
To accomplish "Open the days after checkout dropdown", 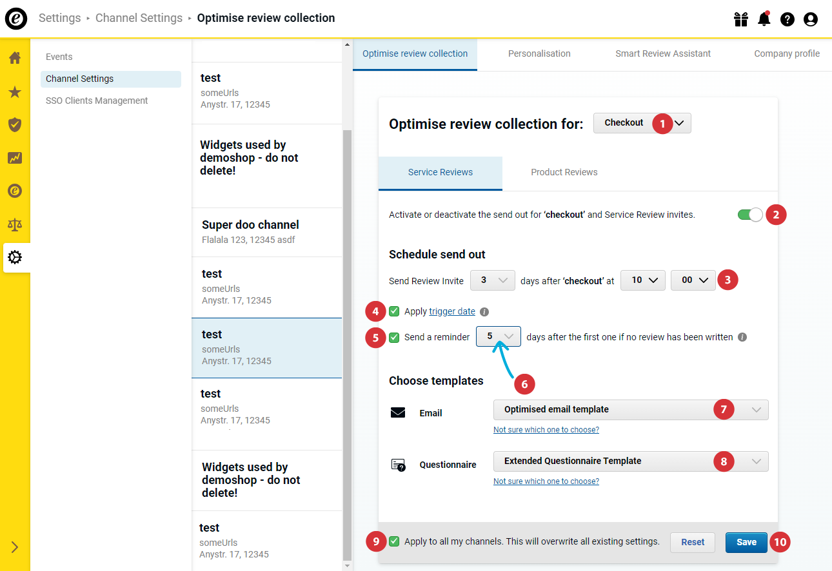I will [493, 280].
